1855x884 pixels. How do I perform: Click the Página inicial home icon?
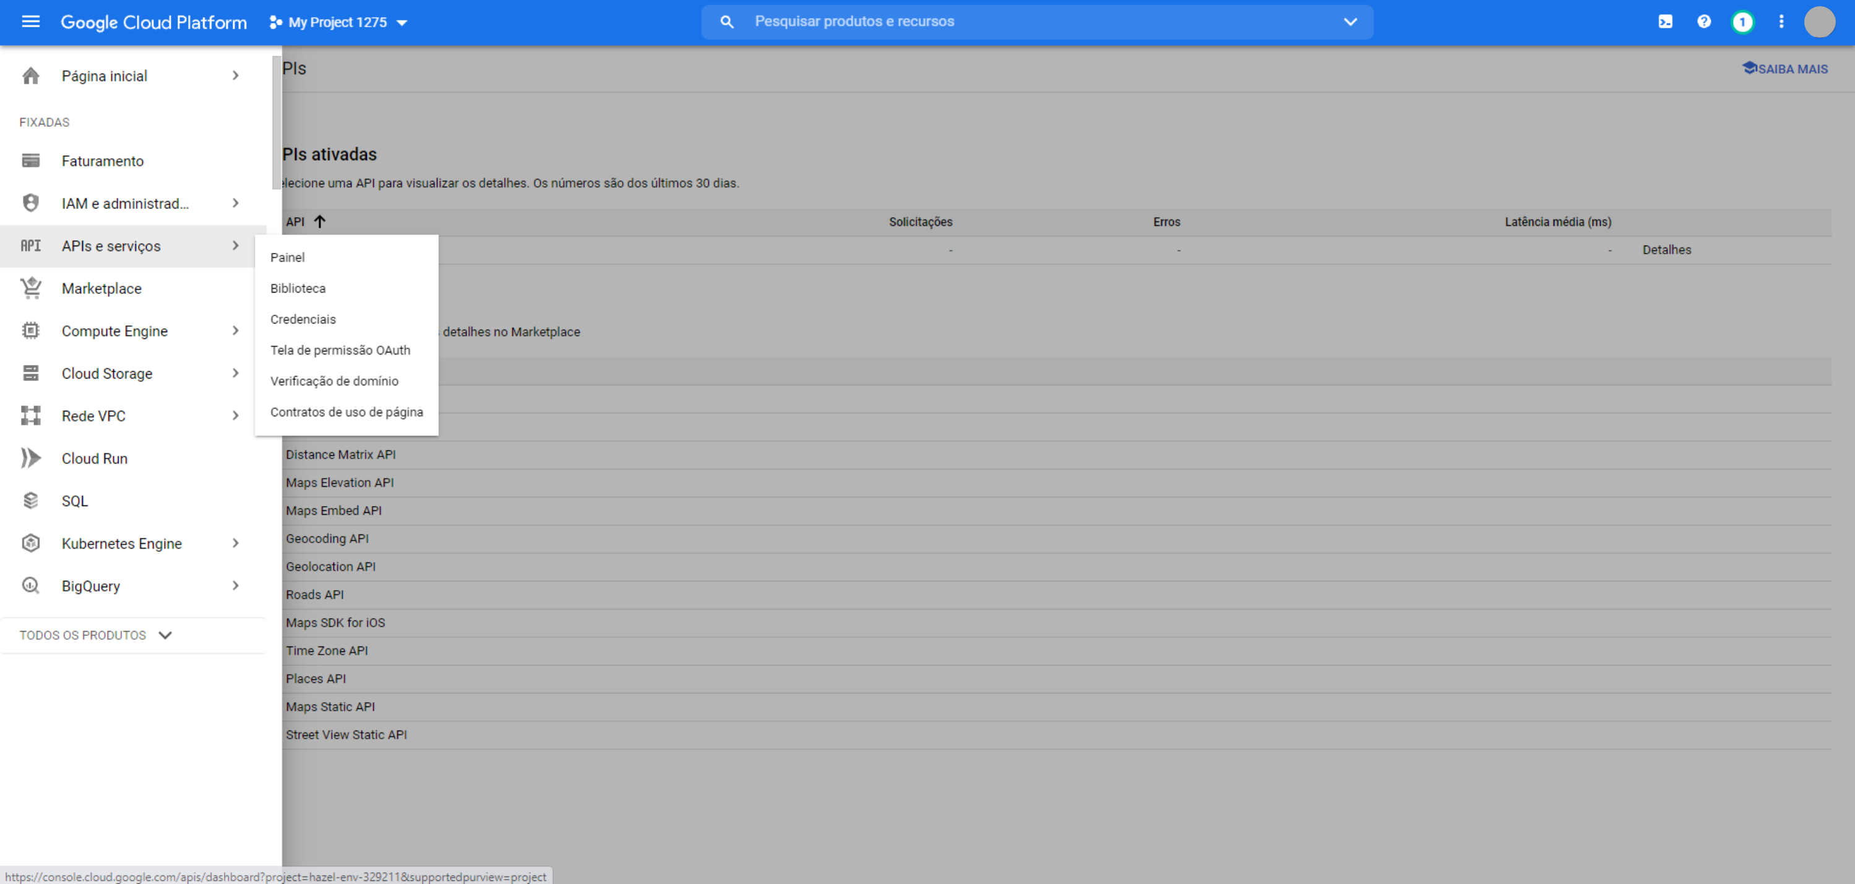coord(30,75)
